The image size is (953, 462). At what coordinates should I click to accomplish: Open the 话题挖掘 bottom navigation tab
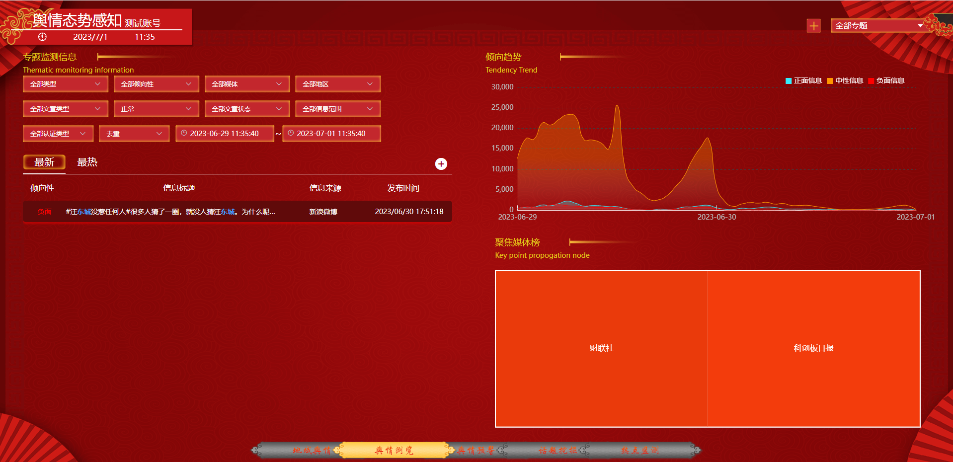[558, 451]
